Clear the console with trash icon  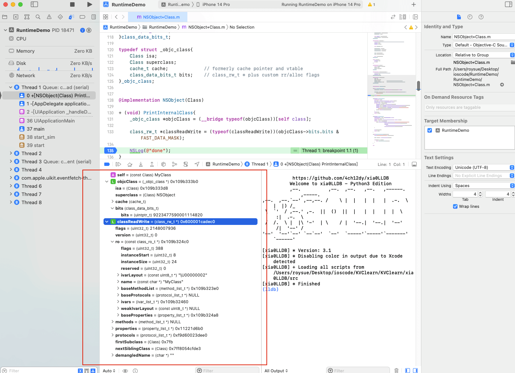pyautogui.click(x=396, y=370)
